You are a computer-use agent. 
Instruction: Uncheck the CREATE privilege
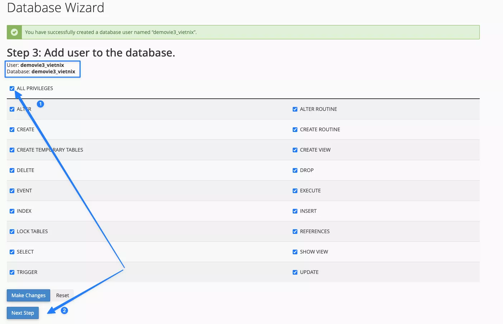(12, 129)
